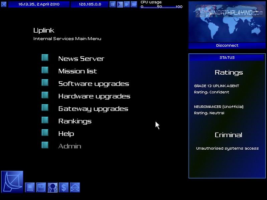Viewport: 267px width, 200px height.
Task: Click the square next to Gateway upgrades
Action: click(45, 108)
